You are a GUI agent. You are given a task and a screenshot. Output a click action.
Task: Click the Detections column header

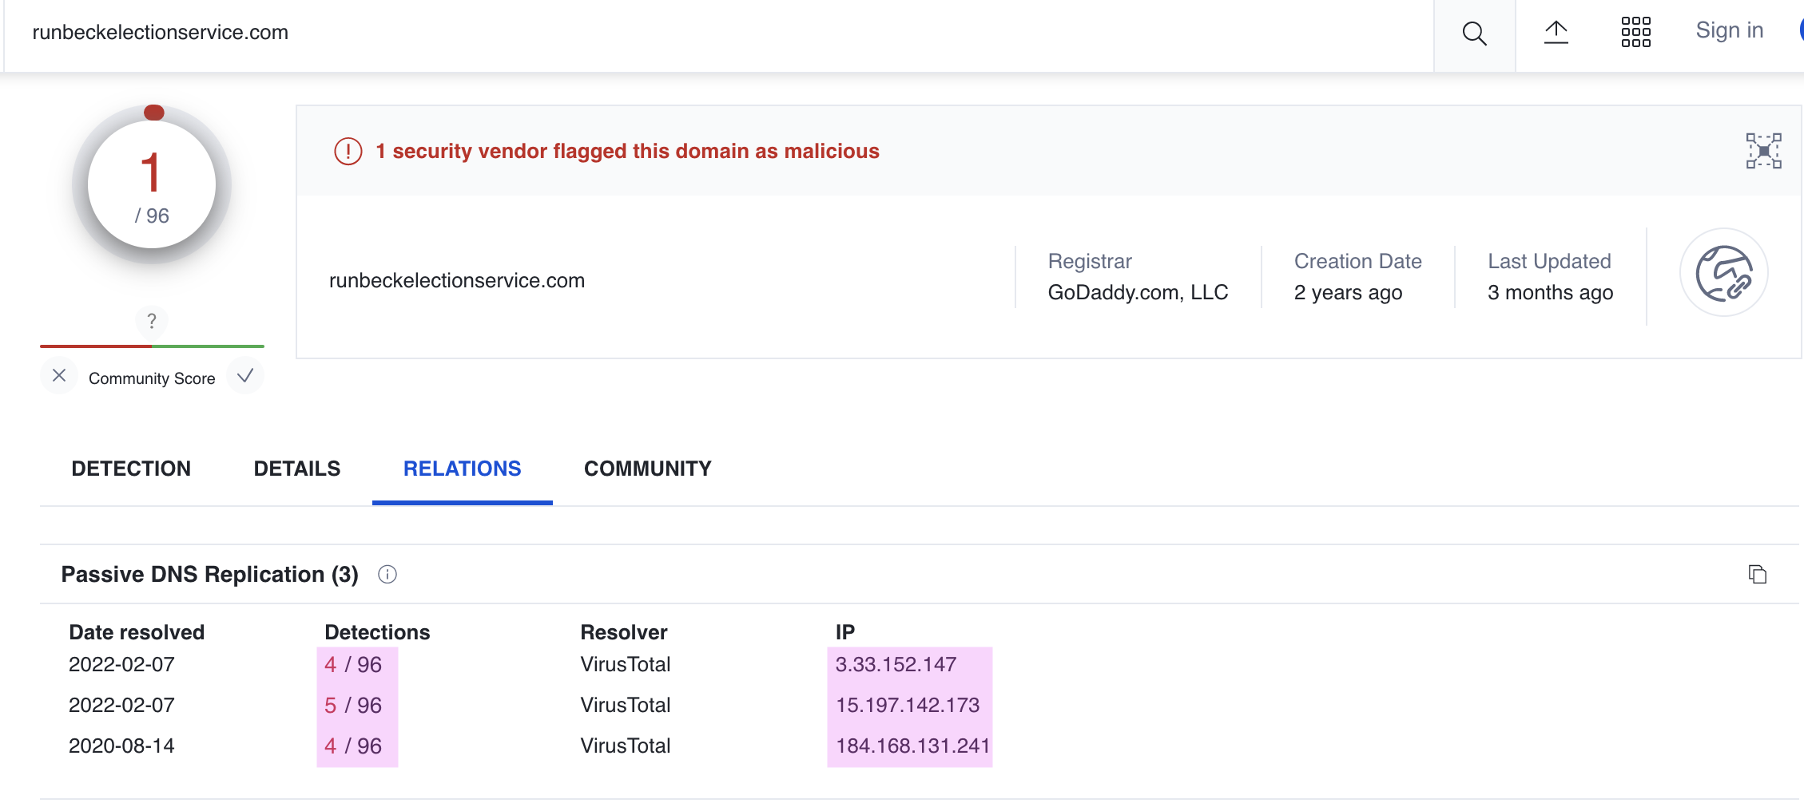377,632
